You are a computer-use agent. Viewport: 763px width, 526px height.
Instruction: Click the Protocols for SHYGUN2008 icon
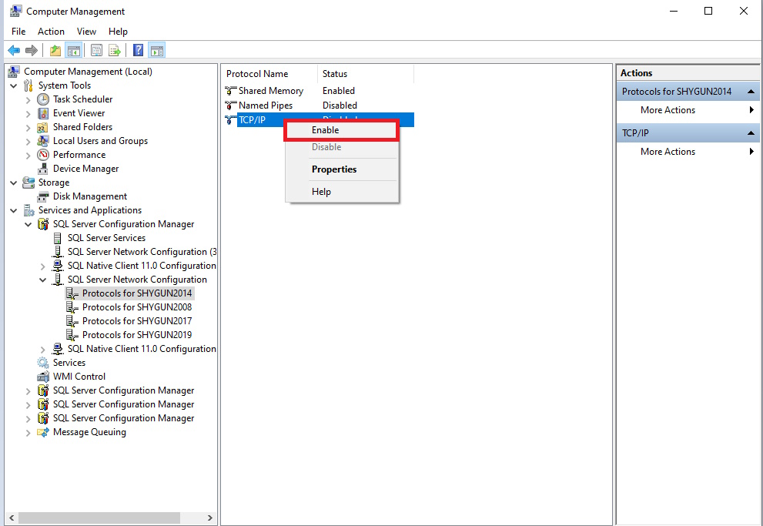72,307
